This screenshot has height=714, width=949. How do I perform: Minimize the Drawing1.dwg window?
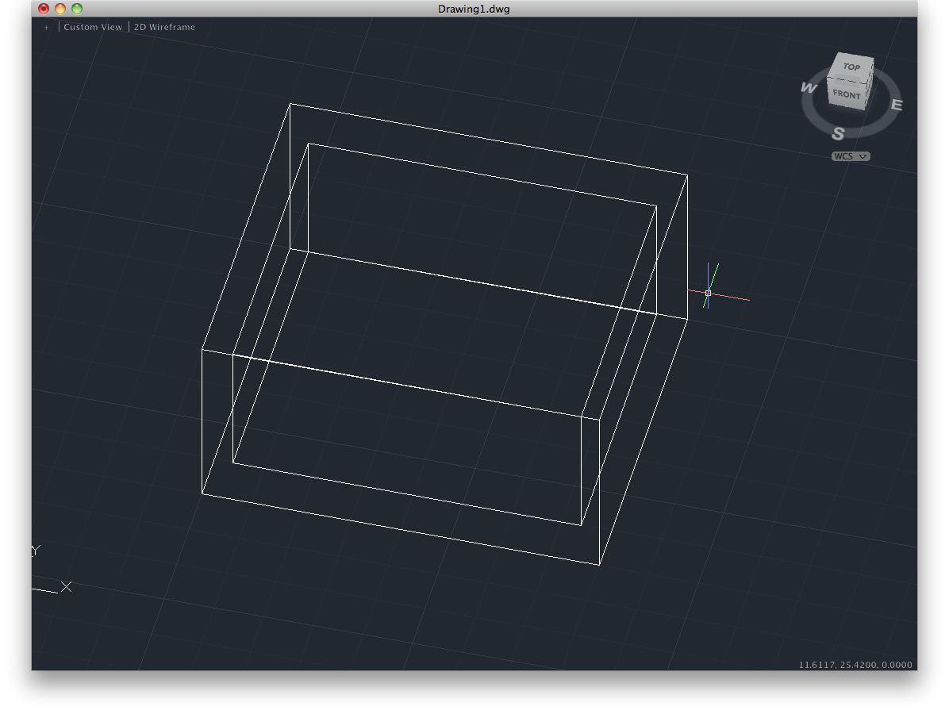point(60,9)
